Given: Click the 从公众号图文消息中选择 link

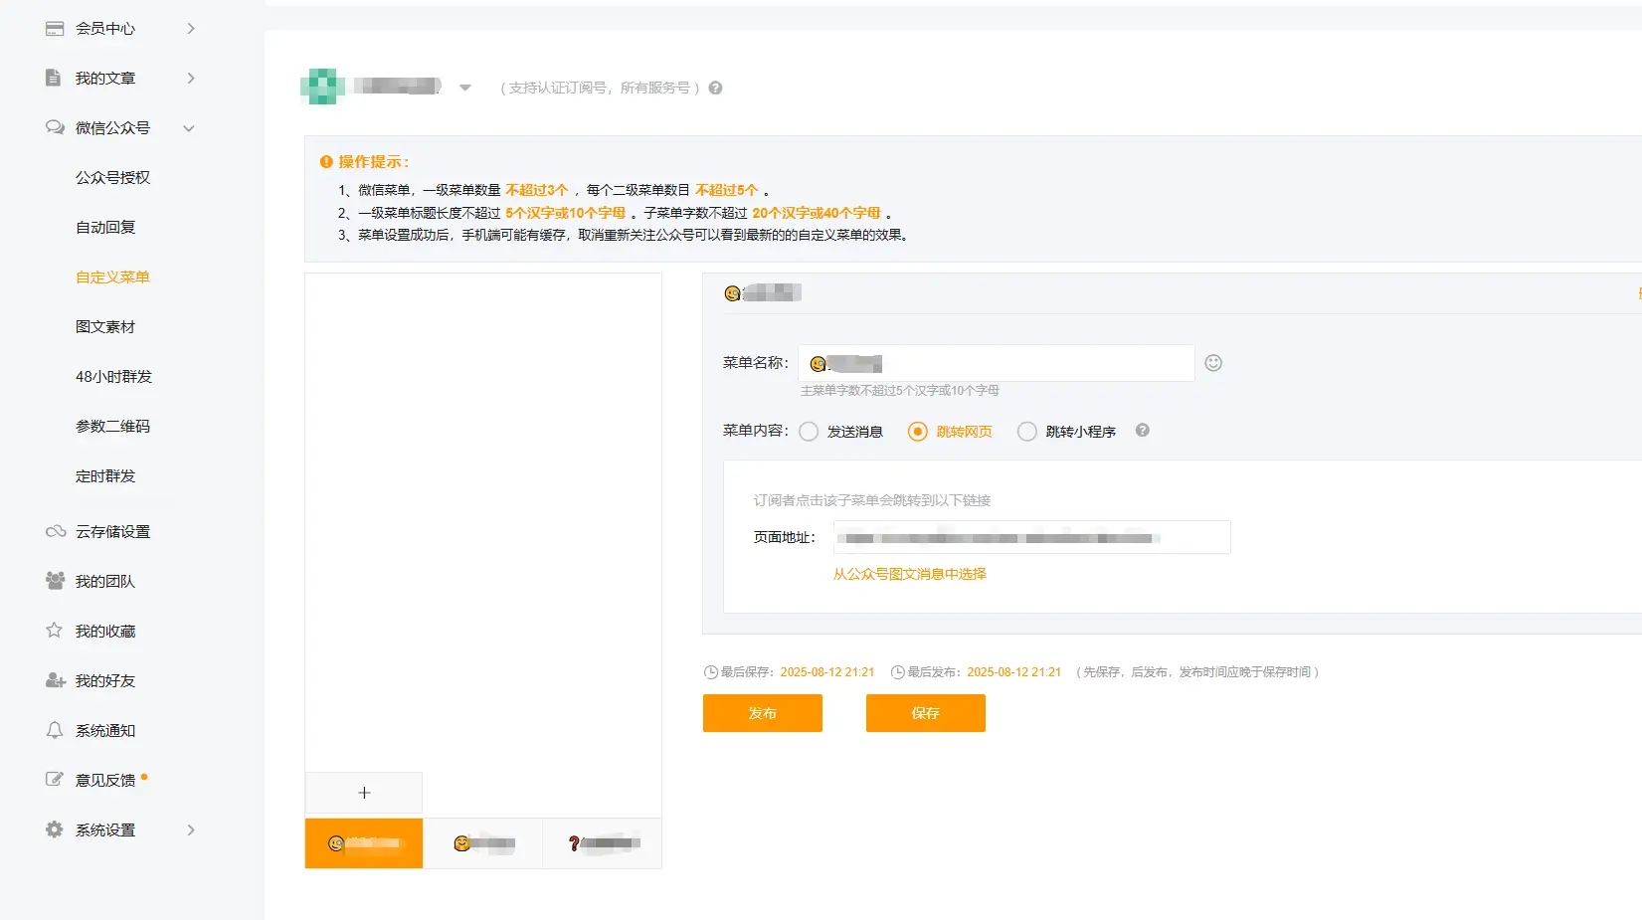Looking at the screenshot, I should 908,574.
